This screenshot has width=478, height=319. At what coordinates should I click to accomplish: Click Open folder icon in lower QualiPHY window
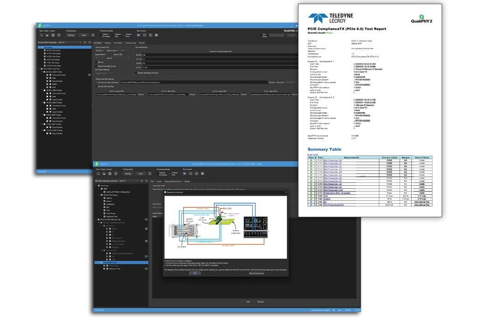click(104, 174)
